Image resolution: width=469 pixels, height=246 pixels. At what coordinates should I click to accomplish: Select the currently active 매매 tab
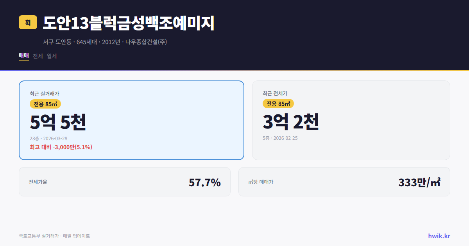pyautogui.click(x=23, y=56)
